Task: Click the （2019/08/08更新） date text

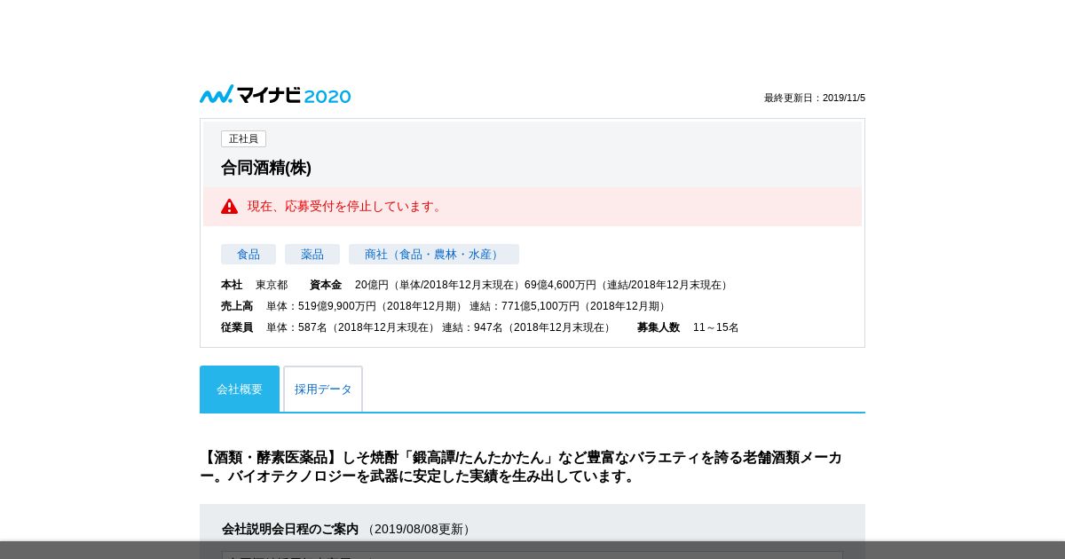Action: coord(419,529)
